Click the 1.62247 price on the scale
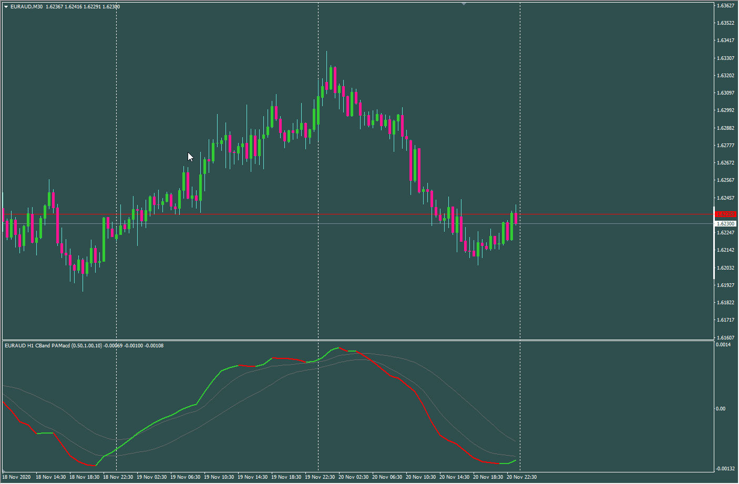The width and height of the screenshot is (739, 484). pyautogui.click(x=726, y=233)
